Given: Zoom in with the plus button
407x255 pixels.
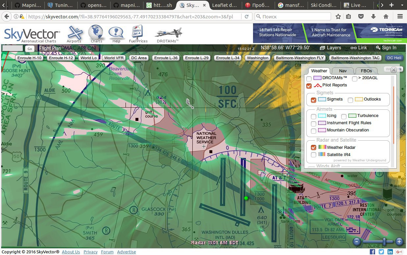Looking at the screenshot, I should point(399,242).
